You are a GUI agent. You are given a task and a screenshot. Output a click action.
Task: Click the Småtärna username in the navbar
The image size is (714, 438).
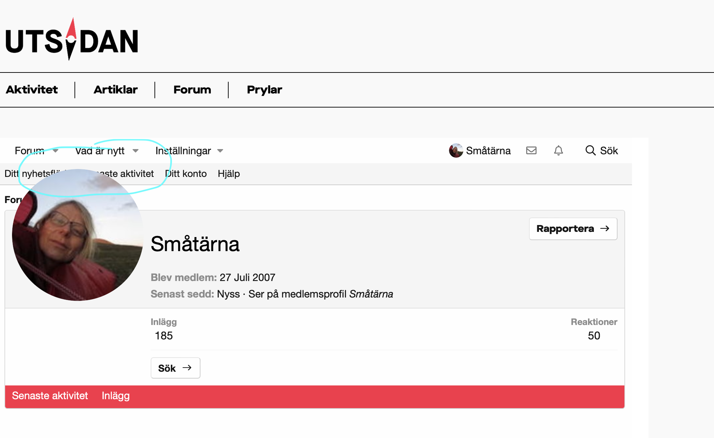pos(488,151)
